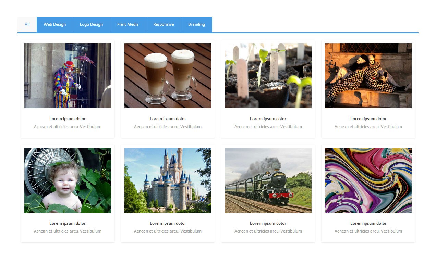The image size is (436, 263).
Task: View the steam locomotive photo
Action: click(x=268, y=180)
